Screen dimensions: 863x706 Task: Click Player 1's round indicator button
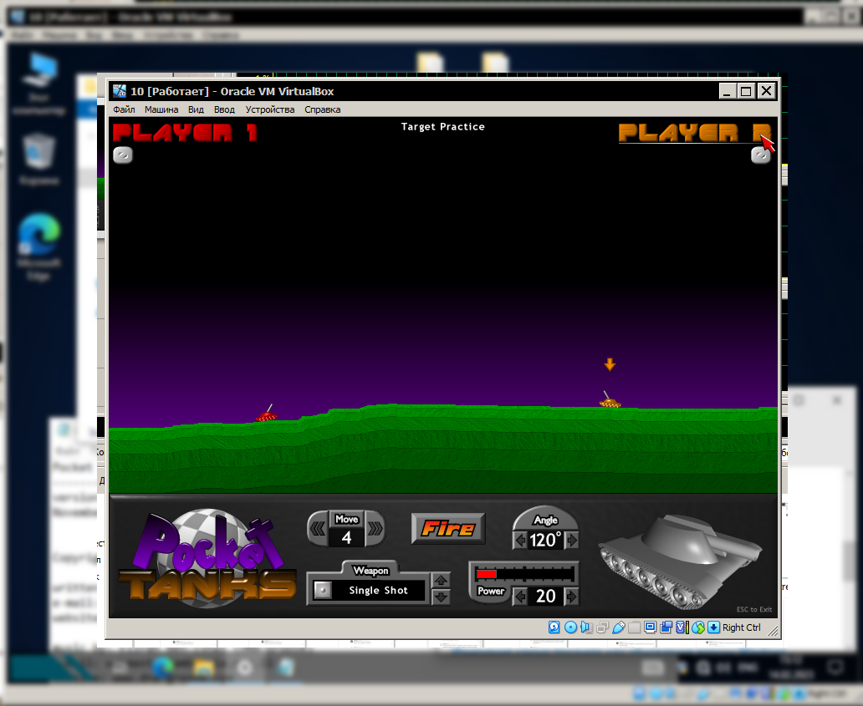tap(123, 155)
